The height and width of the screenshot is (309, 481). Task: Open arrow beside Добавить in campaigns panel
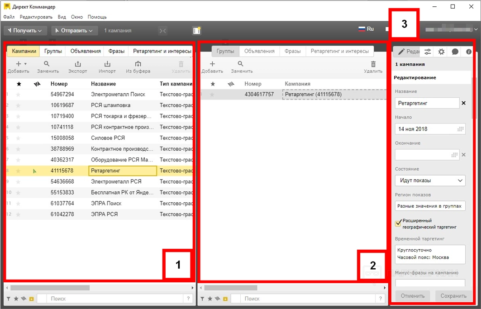point(25,64)
